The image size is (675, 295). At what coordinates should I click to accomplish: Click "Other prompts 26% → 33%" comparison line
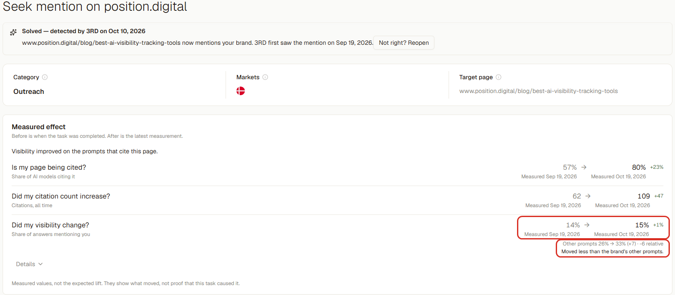click(x=613, y=244)
